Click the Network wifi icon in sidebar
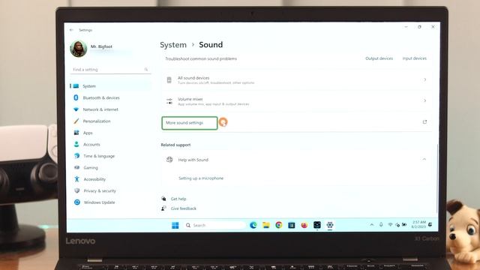 76,109
